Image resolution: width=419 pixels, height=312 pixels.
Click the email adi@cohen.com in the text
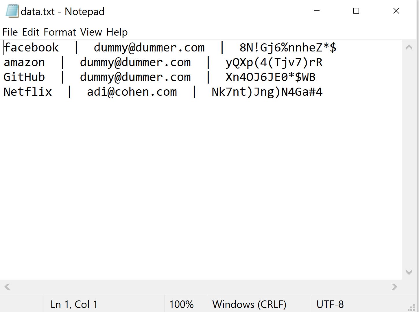(x=132, y=92)
